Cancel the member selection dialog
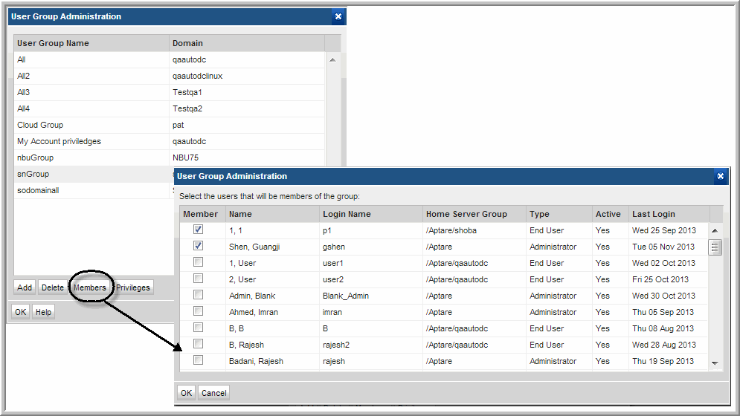Screen dimensions: 740x416 click(214, 393)
